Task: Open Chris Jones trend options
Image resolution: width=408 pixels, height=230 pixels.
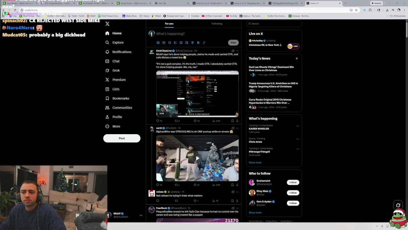Action: click(x=298, y=139)
